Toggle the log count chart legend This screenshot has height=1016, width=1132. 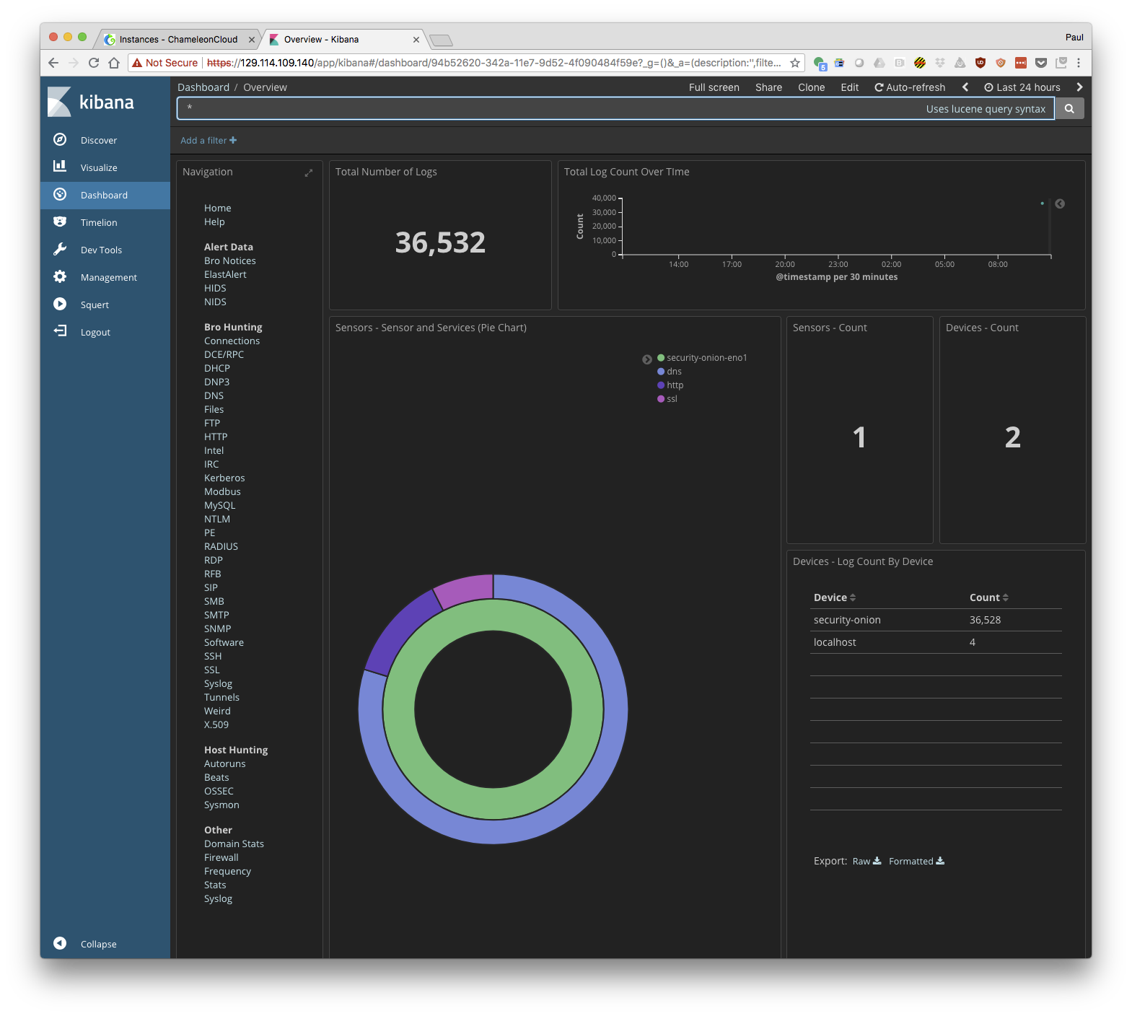click(1060, 203)
